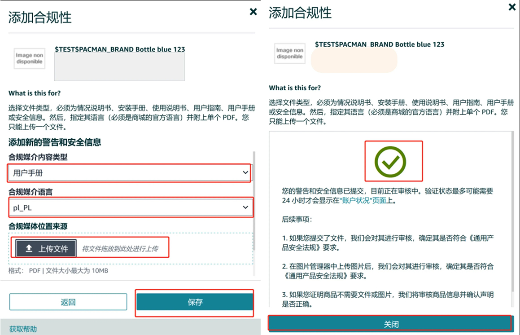Click the 将文件拖放到此处进行上传 drop zone
The height and width of the screenshot is (335, 520).
[119, 249]
